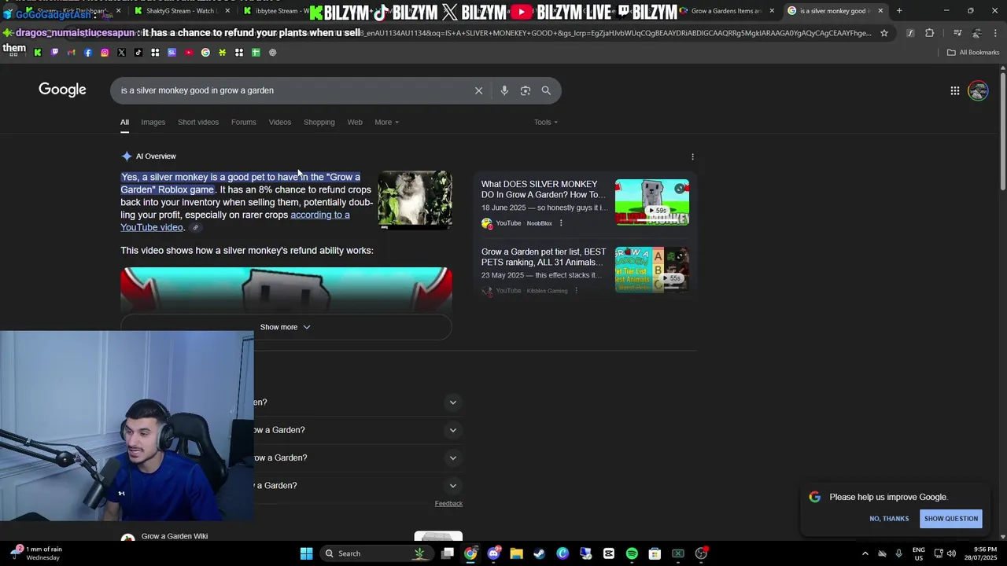The width and height of the screenshot is (1007, 566).
Task: Open Steam from the taskbar
Action: click(x=539, y=553)
